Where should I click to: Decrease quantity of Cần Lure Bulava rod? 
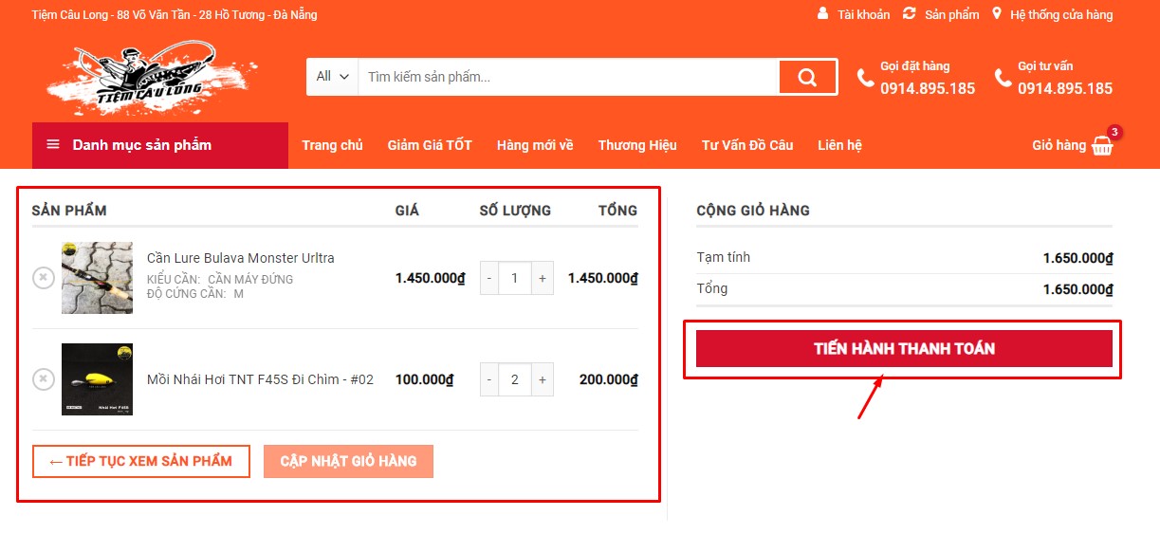click(x=489, y=278)
